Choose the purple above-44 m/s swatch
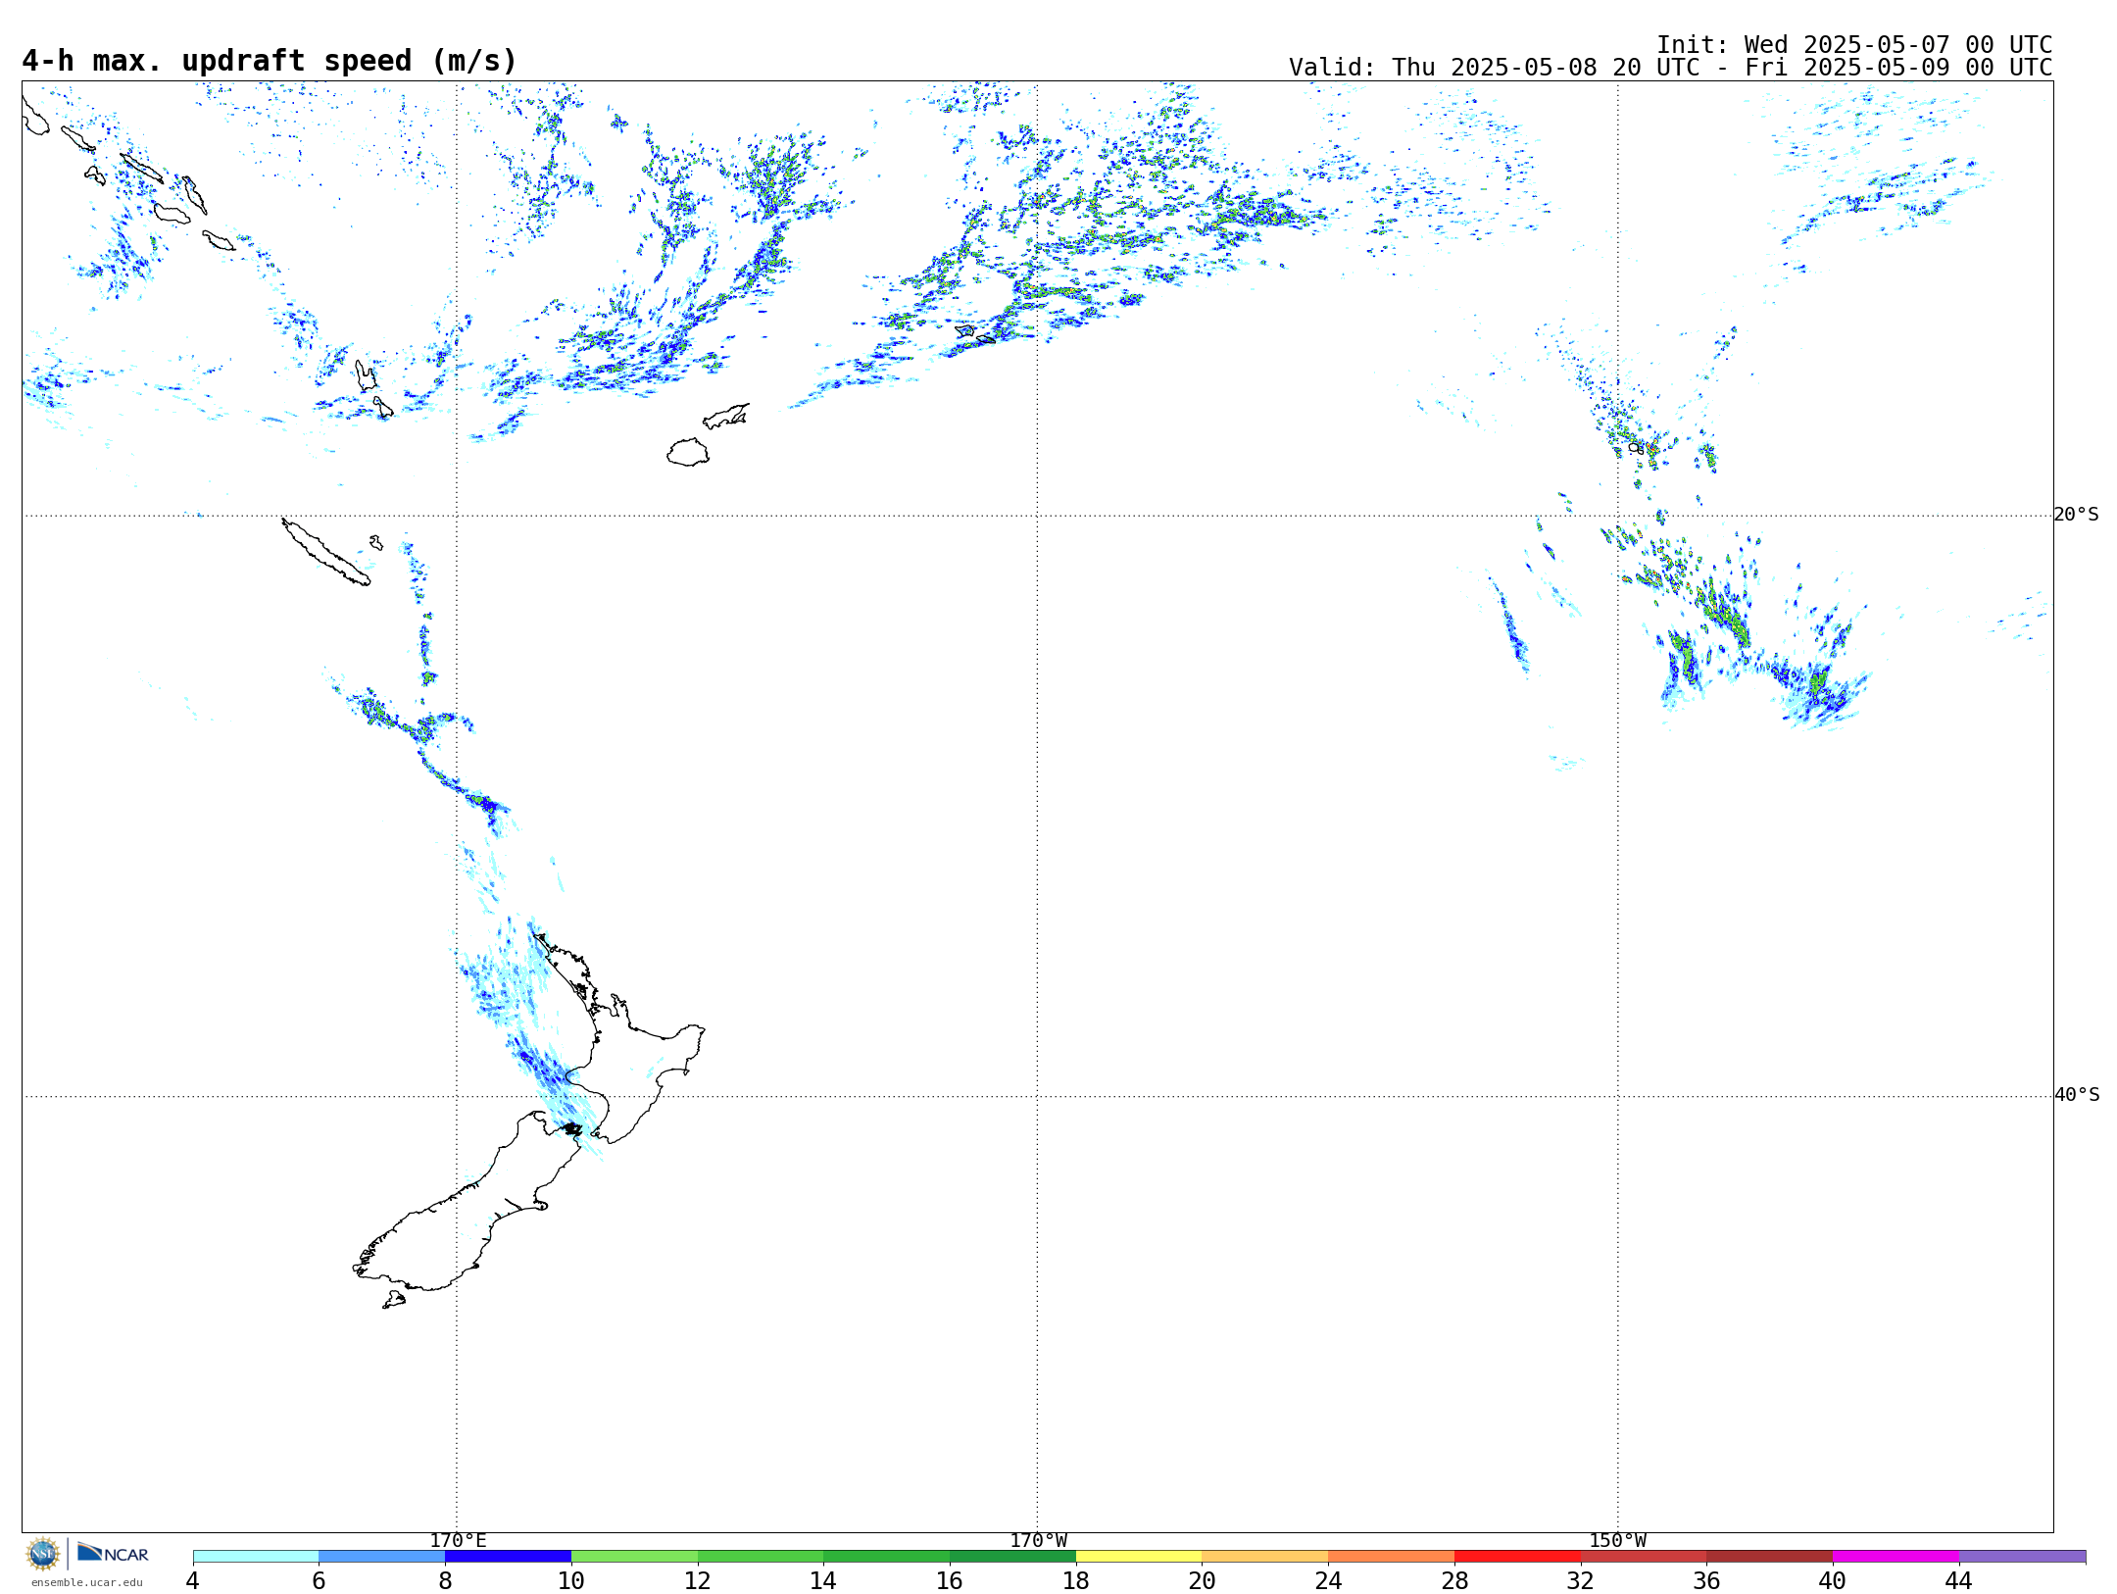The width and height of the screenshot is (2117, 1594). [x=2023, y=1556]
